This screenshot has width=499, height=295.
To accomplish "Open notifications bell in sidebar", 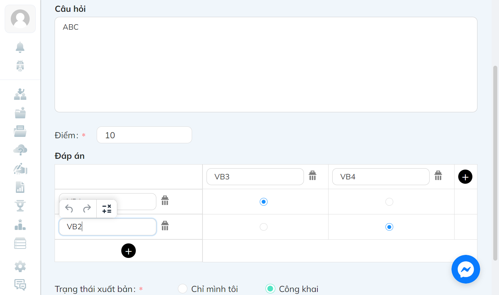I will 20,47.
